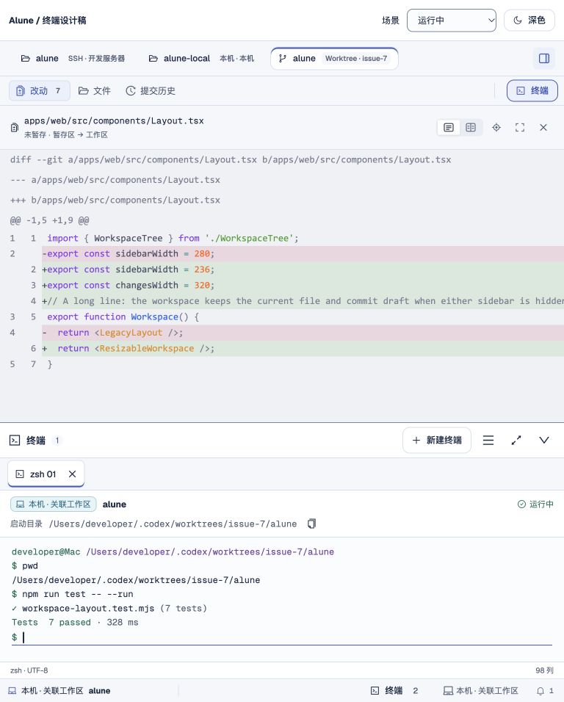Expand diff viewer to fullscreen

(x=520, y=128)
